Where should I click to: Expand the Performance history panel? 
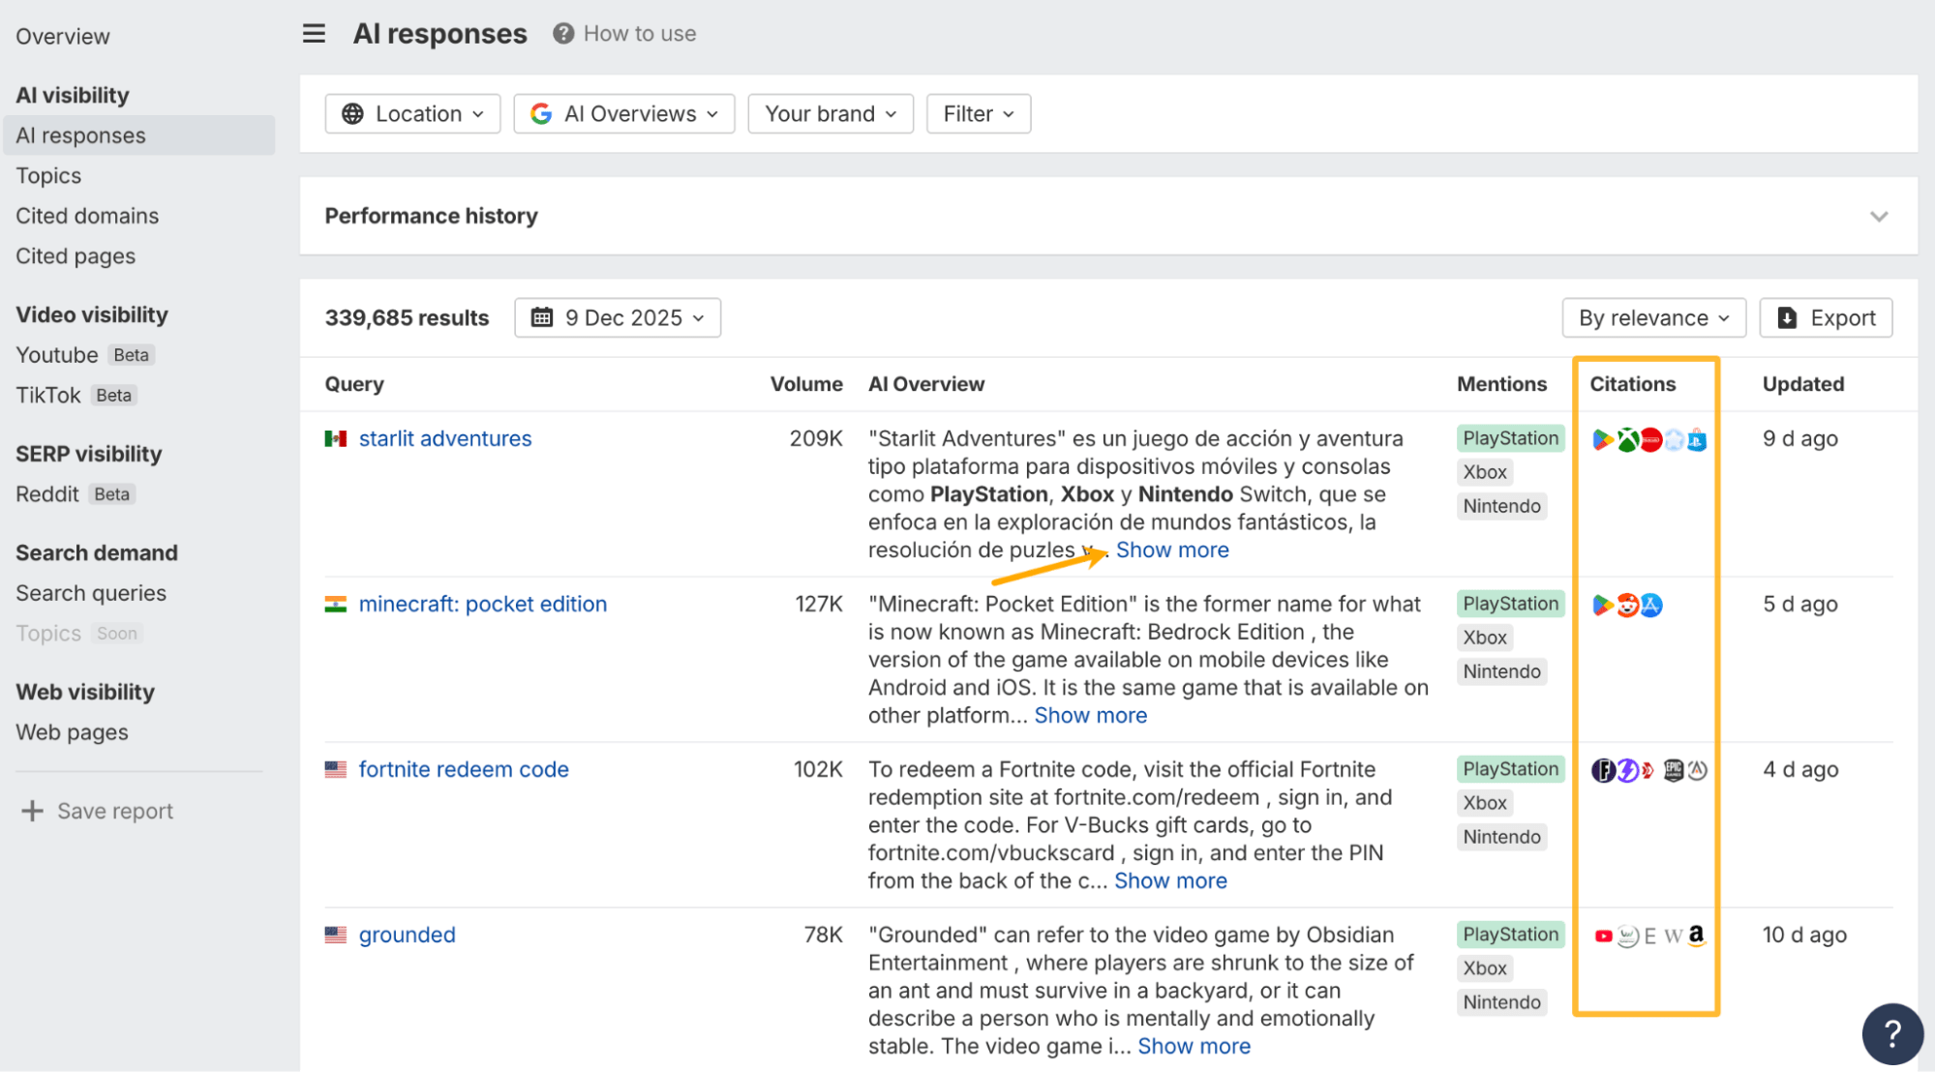[x=1878, y=217]
